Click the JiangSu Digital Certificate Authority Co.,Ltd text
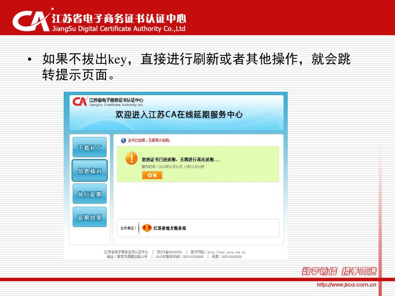The width and height of the screenshot is (395, 296). tap(119, 29)
